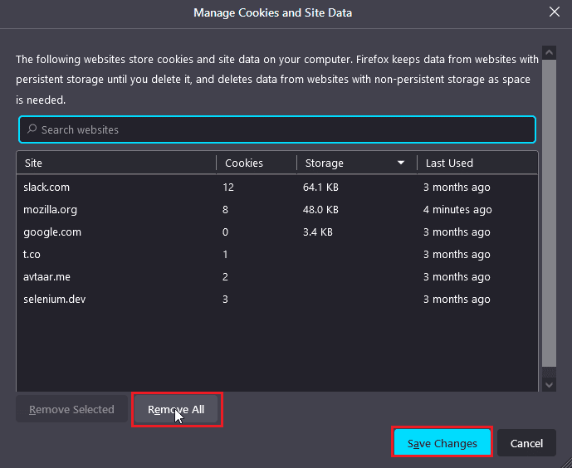The width and height of the screenshot is (572, 468).
Task: Click scrollbar up arrow
Action: 549,53
